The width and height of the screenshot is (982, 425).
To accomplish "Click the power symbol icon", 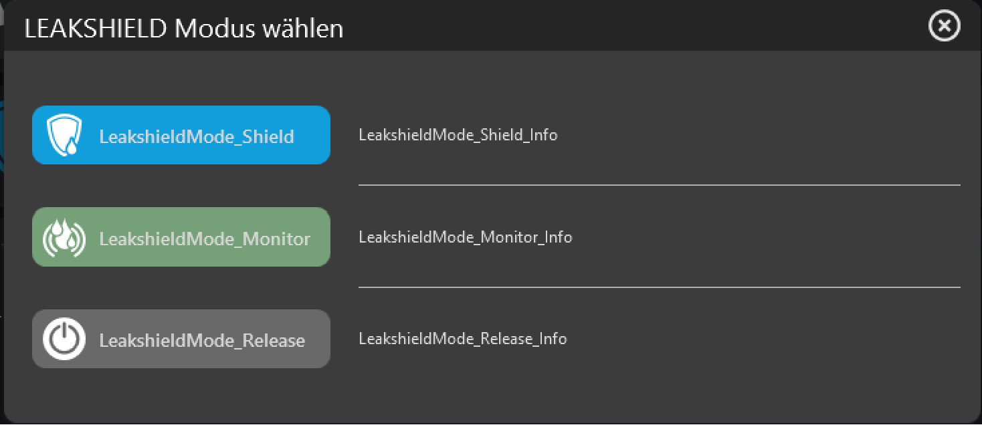I will pos(64,339).
